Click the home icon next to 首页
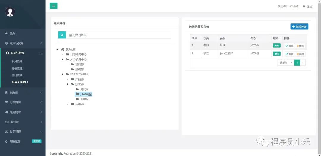321x156 pixels. tap(6, 33)
